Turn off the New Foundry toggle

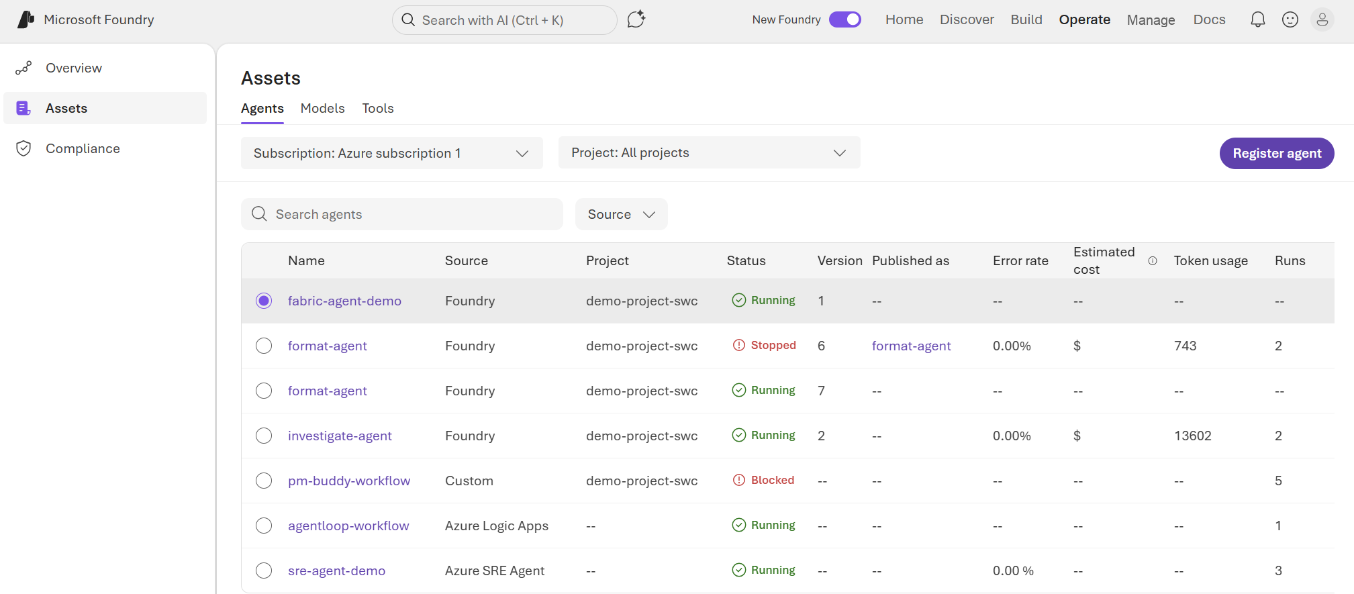pos(845,19)
